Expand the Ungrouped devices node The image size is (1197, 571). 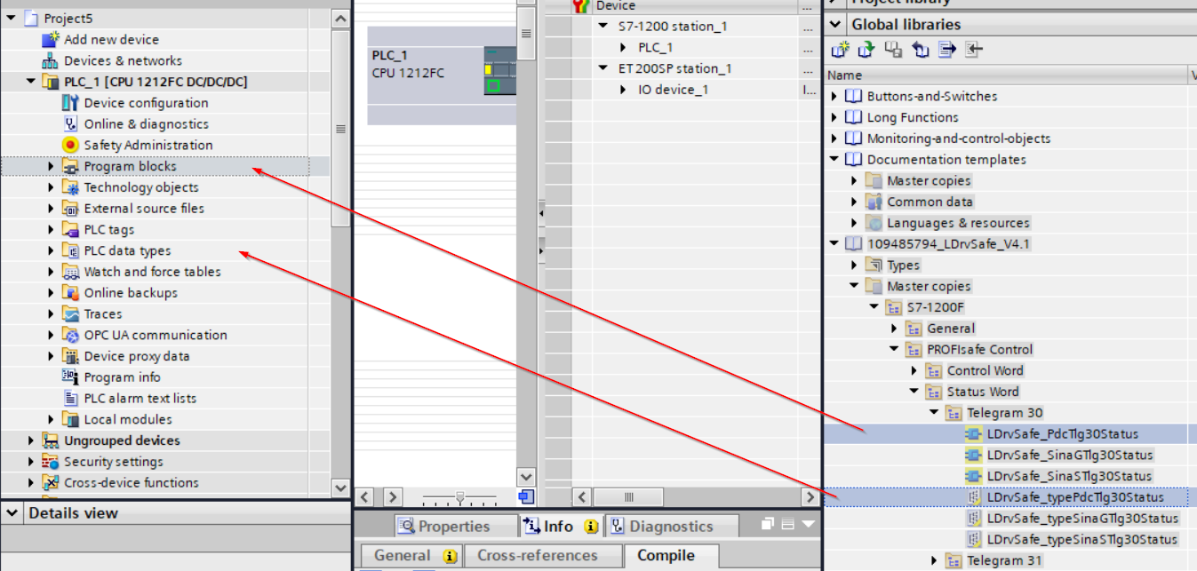click(x=32, y=440)
